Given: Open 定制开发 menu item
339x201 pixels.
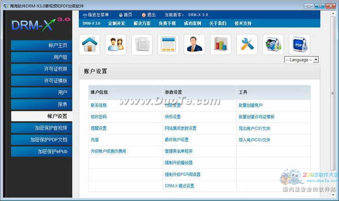Looking at the screenshot, I should (117, 23).
